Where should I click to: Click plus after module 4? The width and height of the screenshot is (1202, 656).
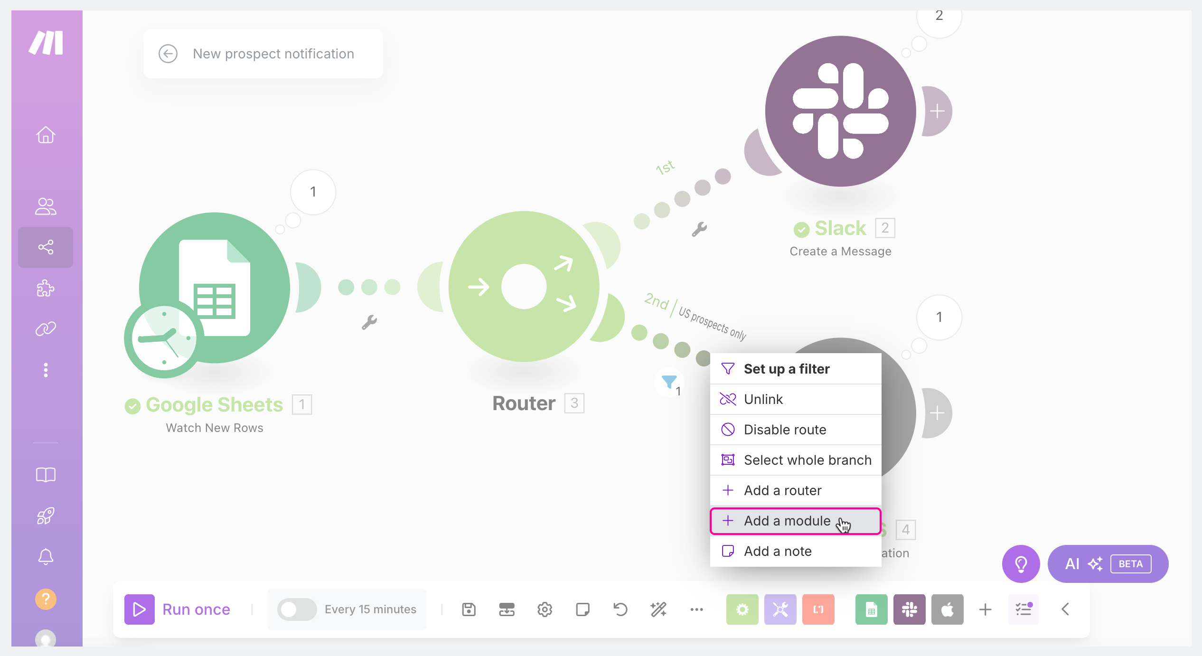click(937, 413)
